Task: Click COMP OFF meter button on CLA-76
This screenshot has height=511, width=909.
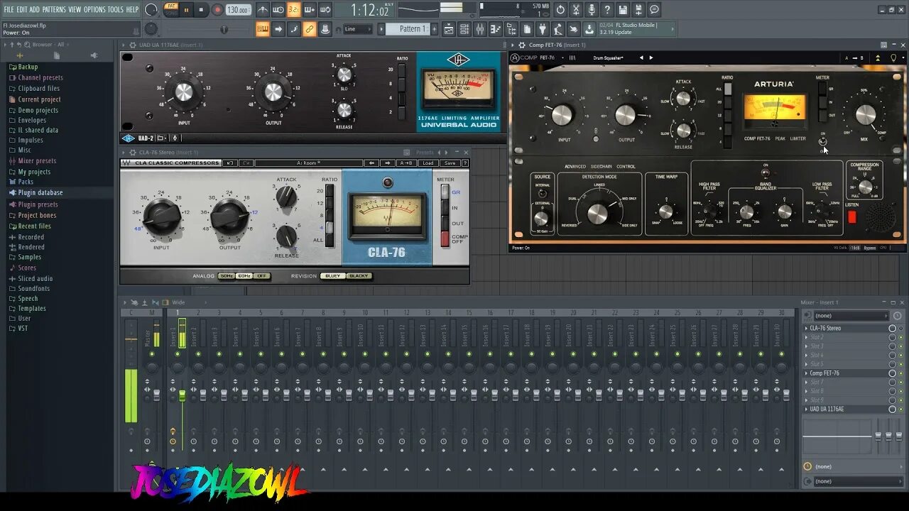Action: (445, 239)
